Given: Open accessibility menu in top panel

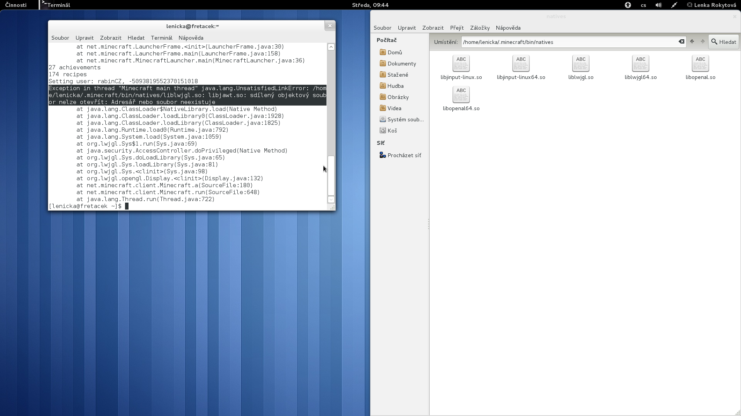Looking at the screenshot, I should click(628, 5).
